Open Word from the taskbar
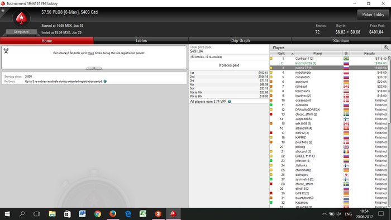Image resolution: width=391 pixels, height=220 pixels. click(82, 214)
